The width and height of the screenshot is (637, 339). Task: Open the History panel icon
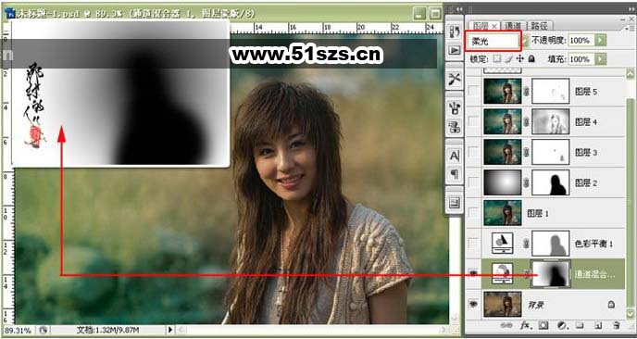coord(455,31)
